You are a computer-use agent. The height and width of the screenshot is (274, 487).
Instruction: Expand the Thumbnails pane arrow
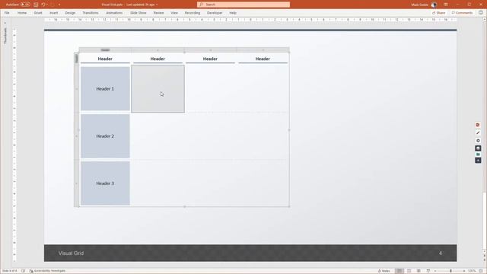5,23
